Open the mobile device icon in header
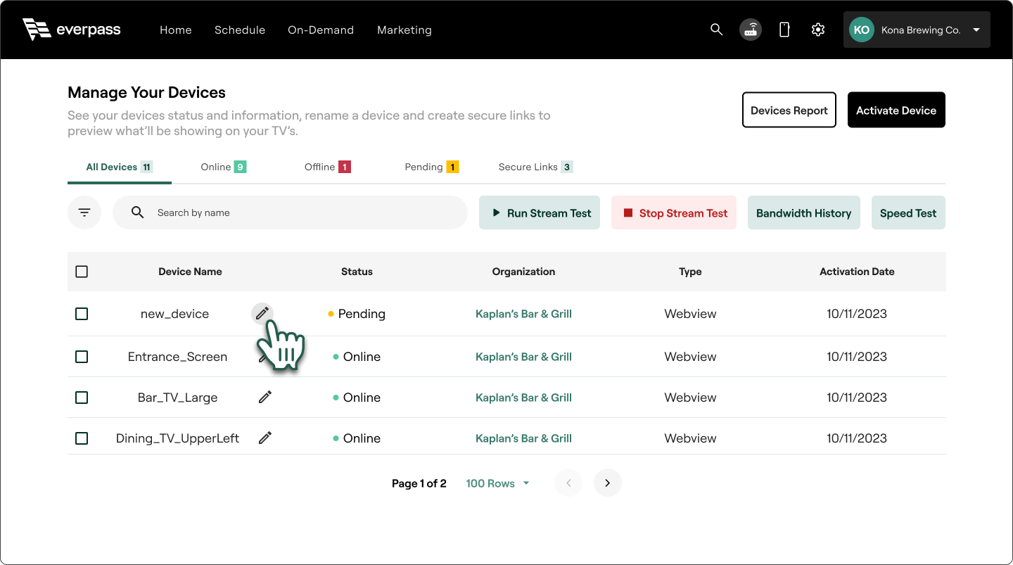Image resolution: width=1013 pixels, height=565 pixels. [x=784, y=30]
